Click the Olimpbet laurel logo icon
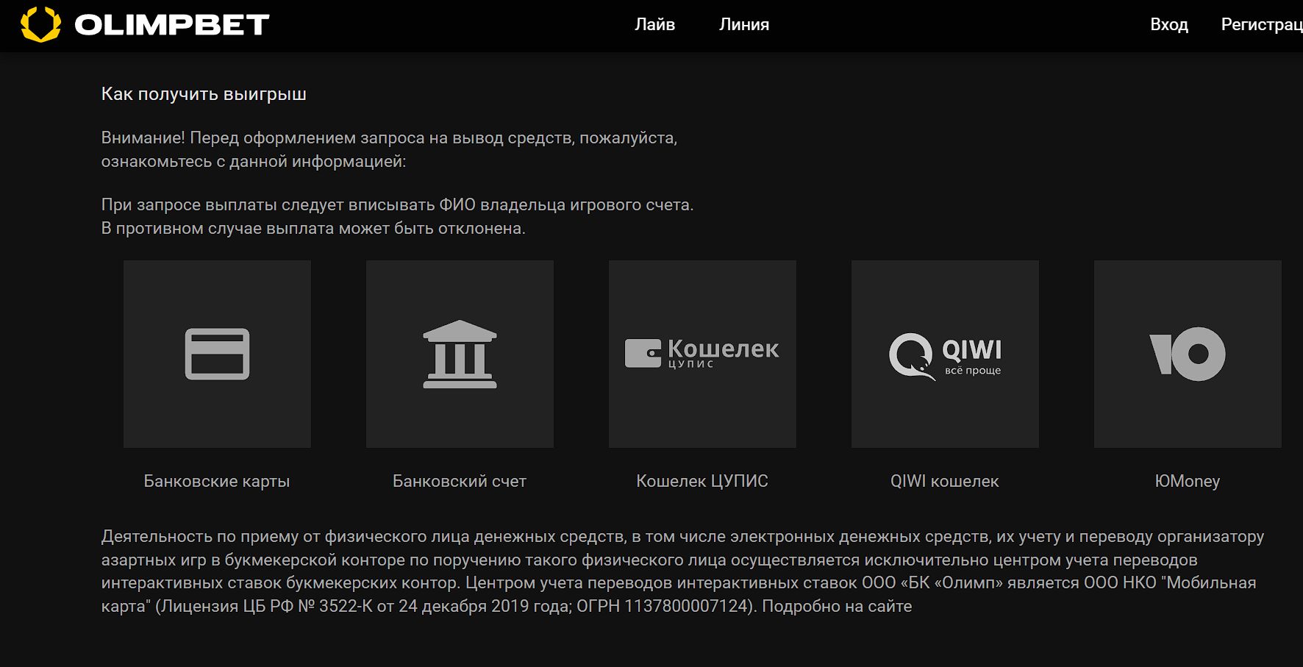This screenshot has width=1303, height=667. [x=40, y=24]
